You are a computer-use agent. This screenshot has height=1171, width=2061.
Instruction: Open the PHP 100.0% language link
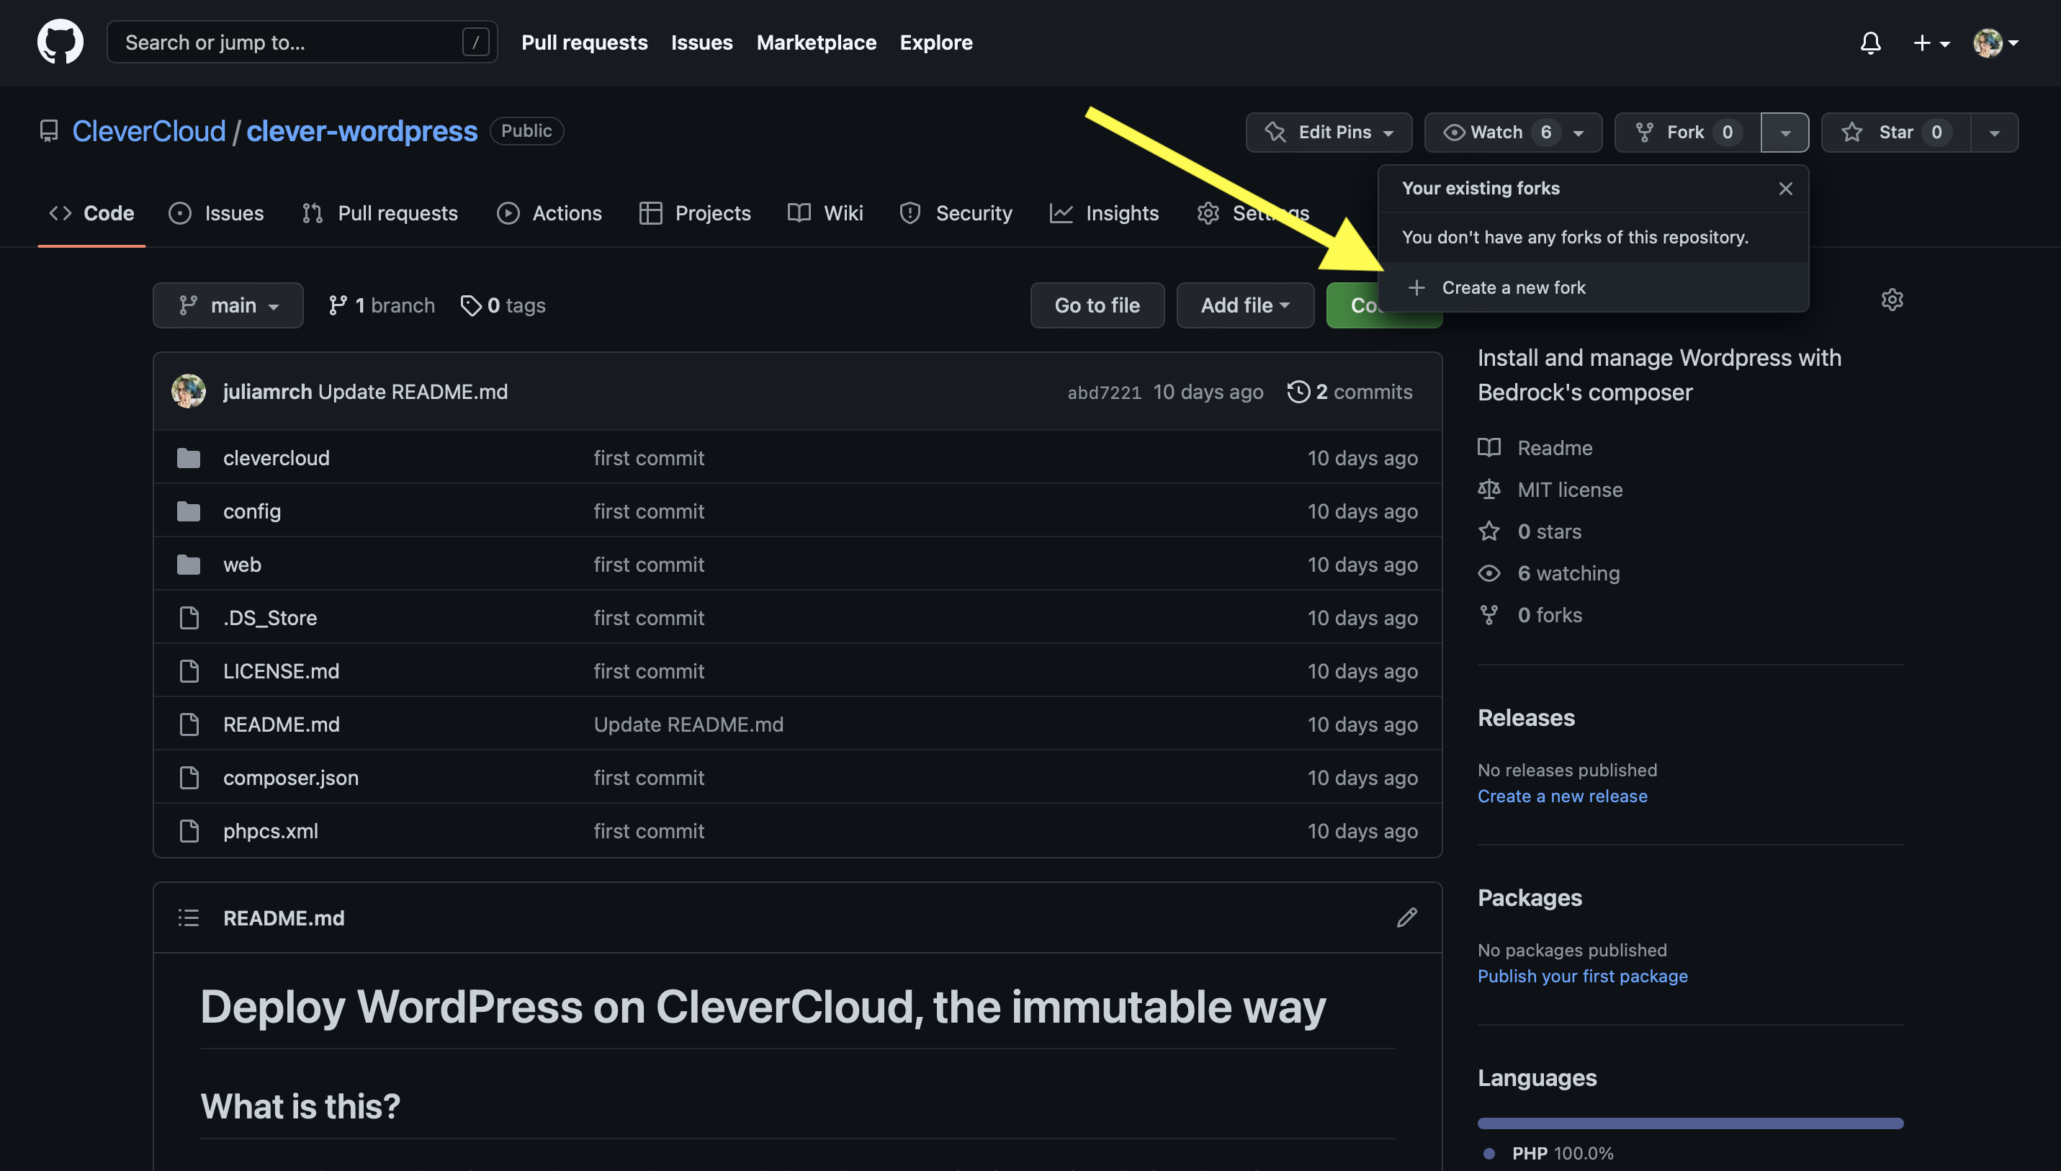(1548, 1153)
